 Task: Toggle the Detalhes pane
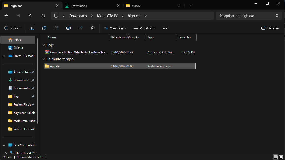tap(270, 28)
